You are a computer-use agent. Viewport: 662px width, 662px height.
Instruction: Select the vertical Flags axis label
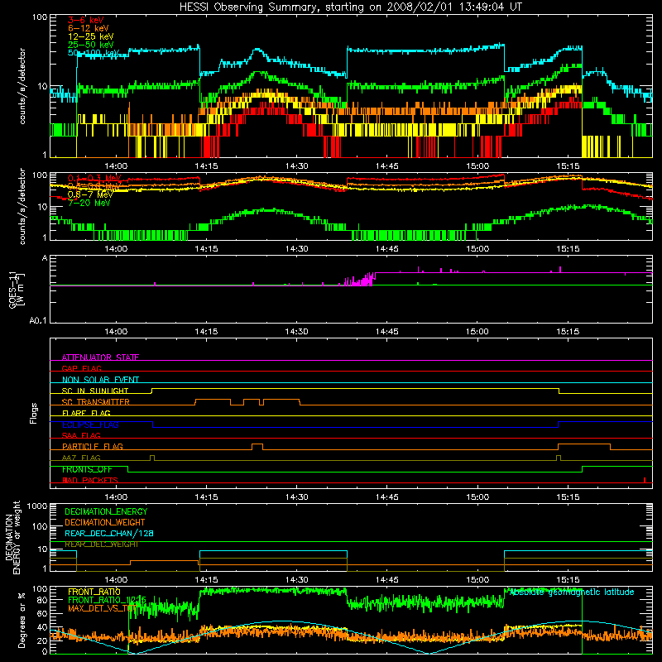click(x=34, y=413)
